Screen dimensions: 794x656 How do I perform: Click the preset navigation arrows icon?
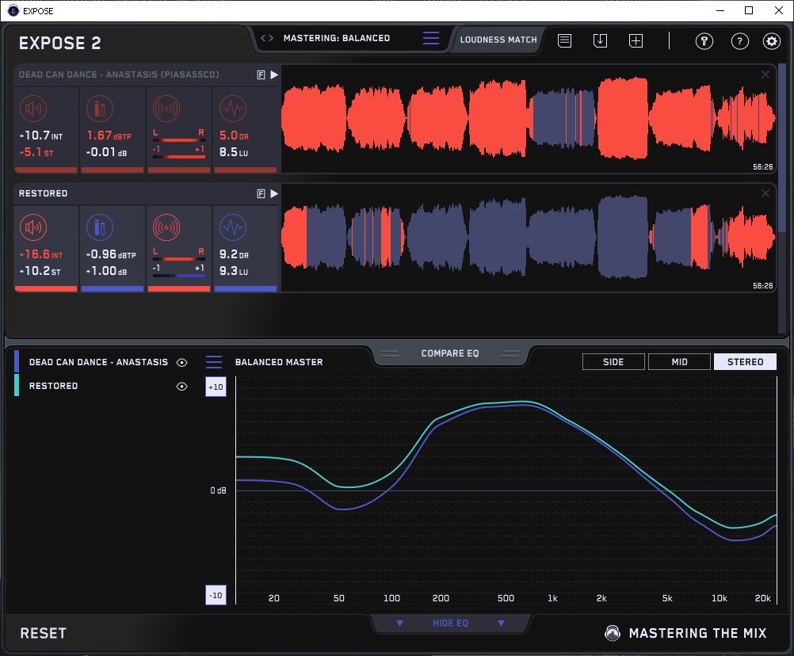[267, 38]
